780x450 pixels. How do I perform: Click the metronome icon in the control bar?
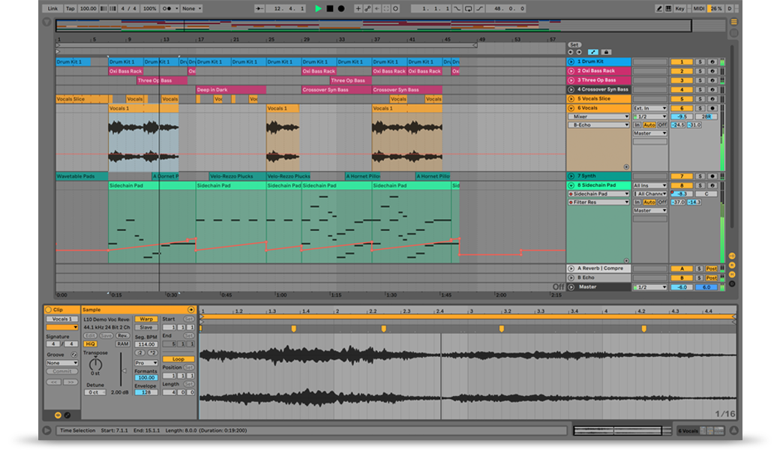[x=169, y=8]
